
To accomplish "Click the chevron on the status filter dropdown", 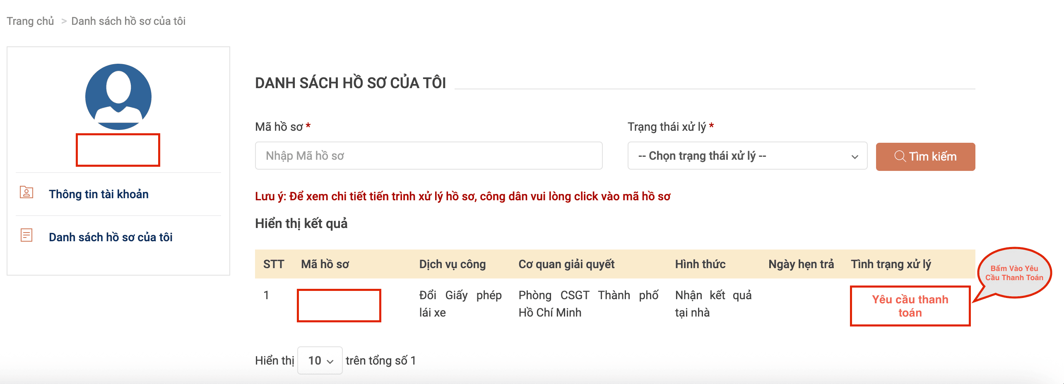I will pos(855,156).
